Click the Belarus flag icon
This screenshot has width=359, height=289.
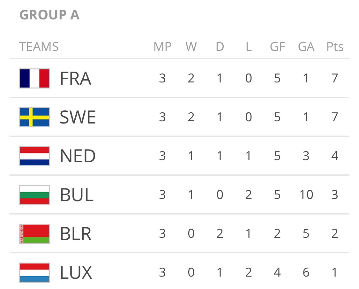(34, 234)
